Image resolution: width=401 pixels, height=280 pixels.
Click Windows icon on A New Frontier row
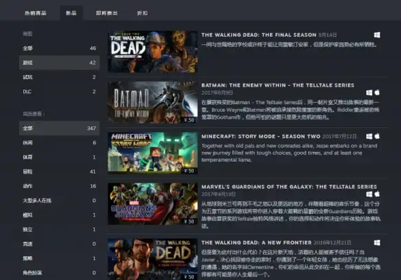(376, 243)
